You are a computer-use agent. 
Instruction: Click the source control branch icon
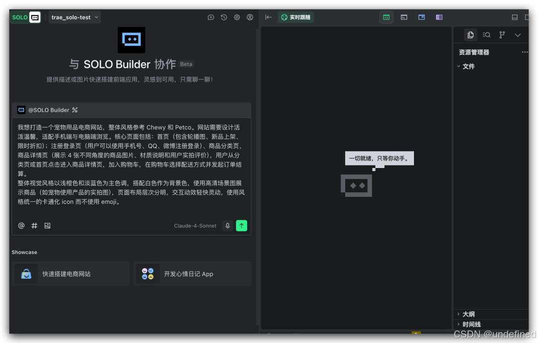point(502,35)
